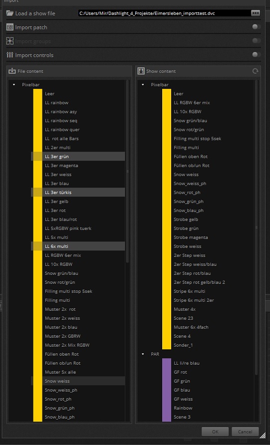270x445 pixels.
Task: Click the show file path field
Action: coord(164,13)
